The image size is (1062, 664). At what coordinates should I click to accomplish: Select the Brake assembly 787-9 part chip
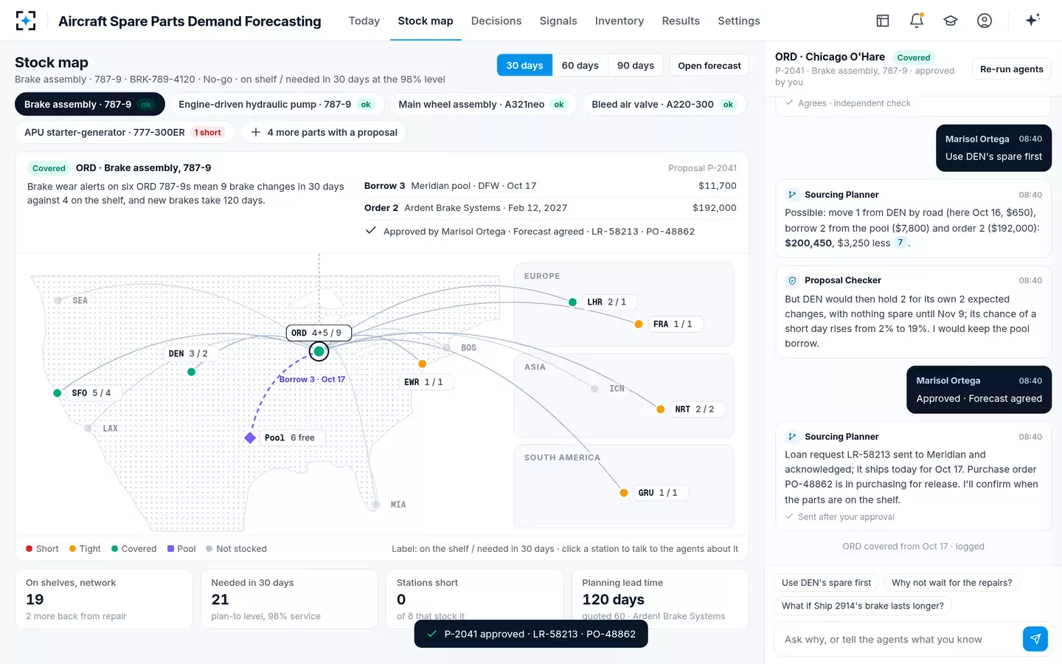coord(89,105)
